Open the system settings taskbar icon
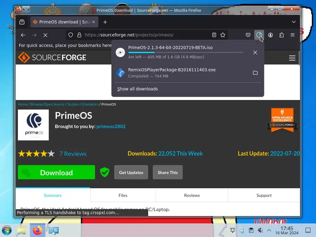 (54, 230)
